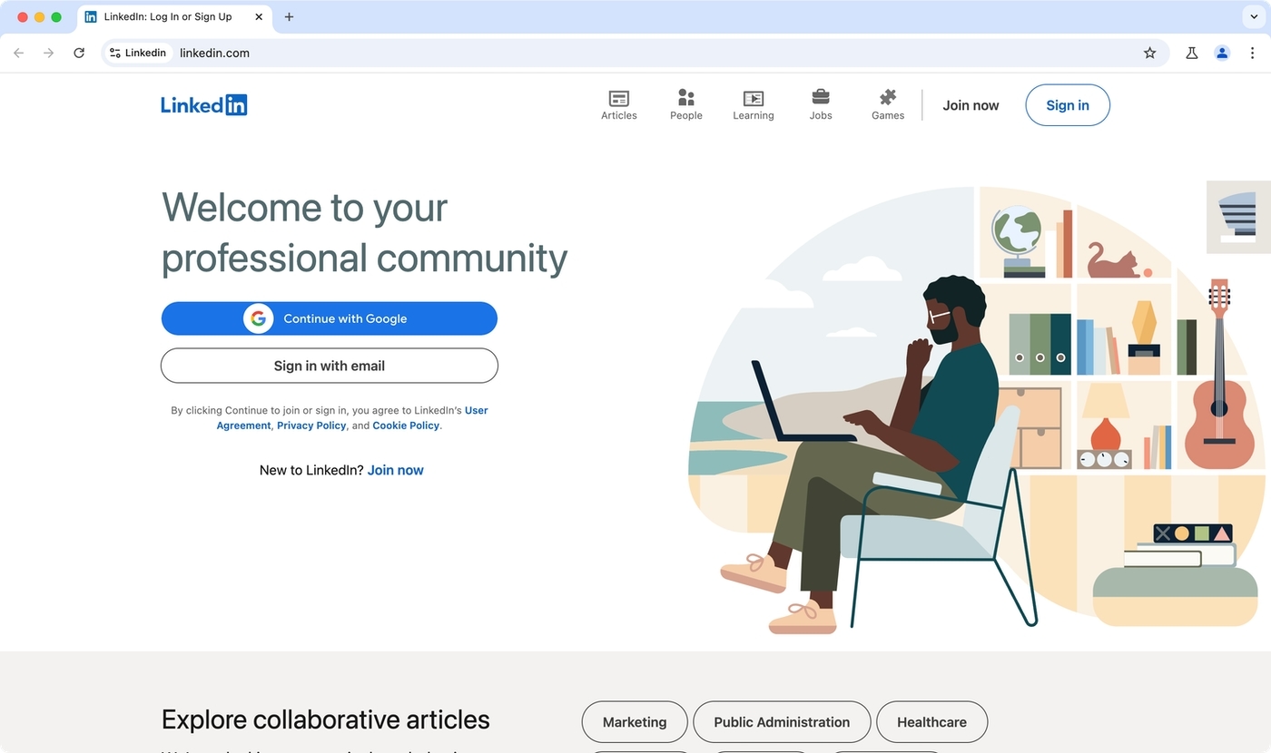
Task: Close the LinkedIn tab
Action: click(259, 16)
